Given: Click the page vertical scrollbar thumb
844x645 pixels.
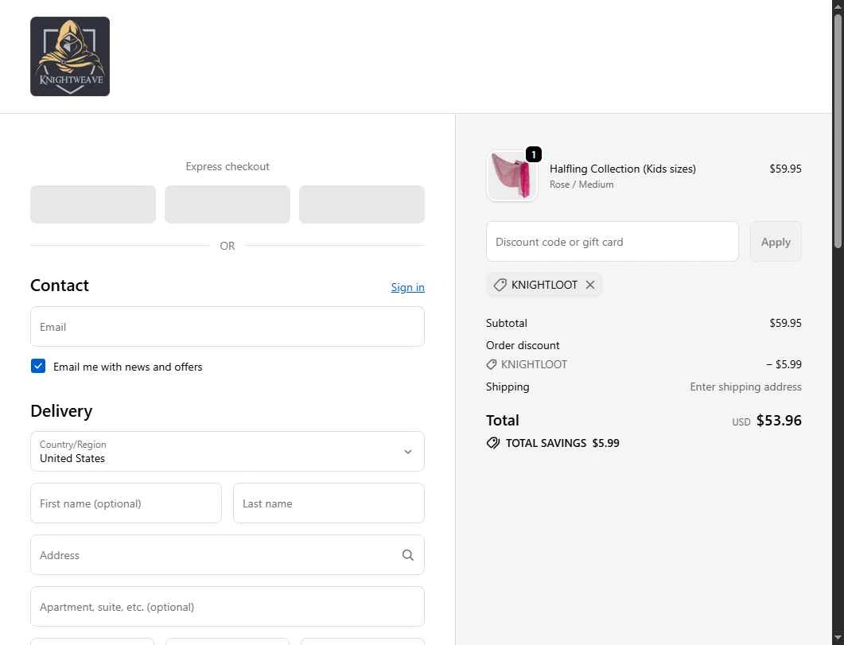Looking at the screenshot, I should point(838,130).
